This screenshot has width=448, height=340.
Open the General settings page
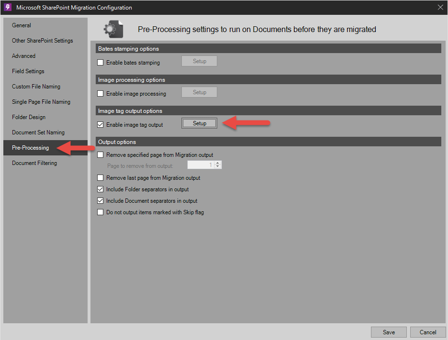(45, 25)
